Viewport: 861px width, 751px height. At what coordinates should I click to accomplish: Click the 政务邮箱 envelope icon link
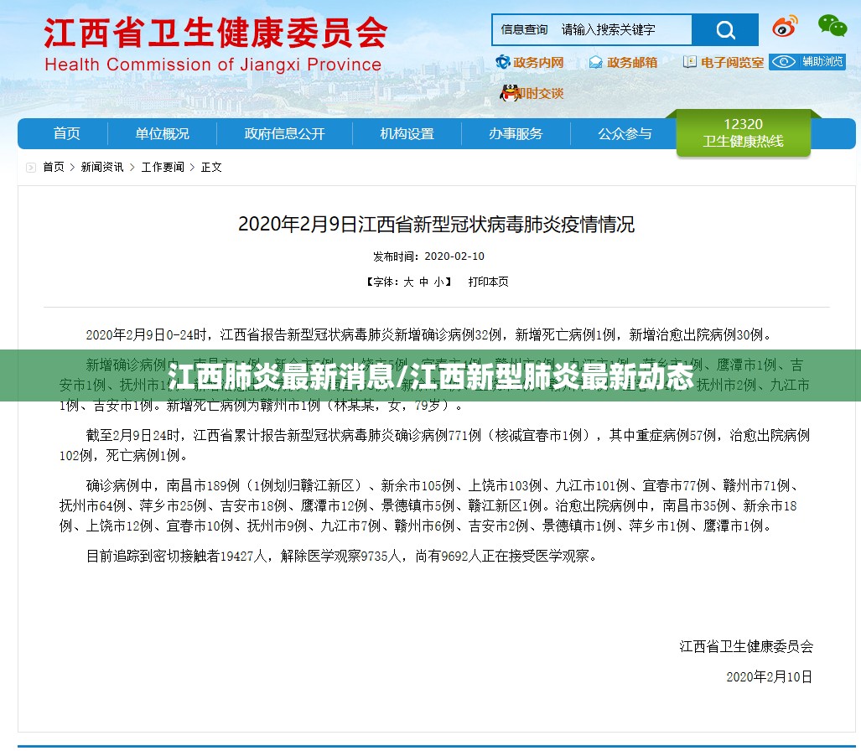click(x=623, y=62)
